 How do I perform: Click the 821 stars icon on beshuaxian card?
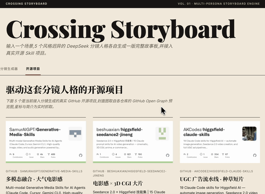click(x=125, y=154)
